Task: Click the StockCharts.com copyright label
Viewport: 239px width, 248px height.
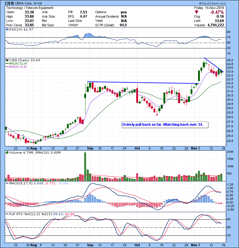Action: 212,3
